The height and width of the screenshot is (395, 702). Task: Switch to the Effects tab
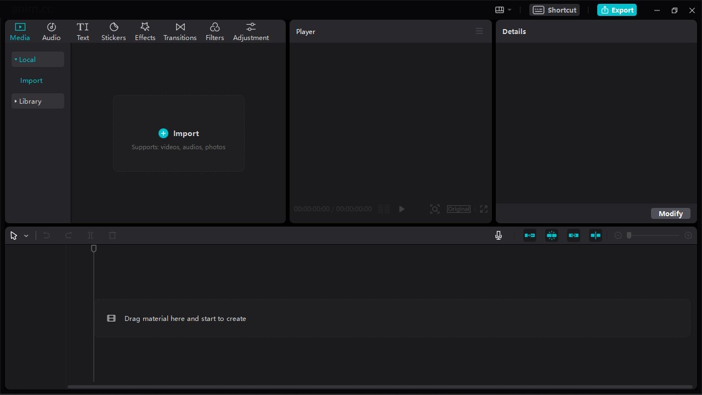[145, 32]
